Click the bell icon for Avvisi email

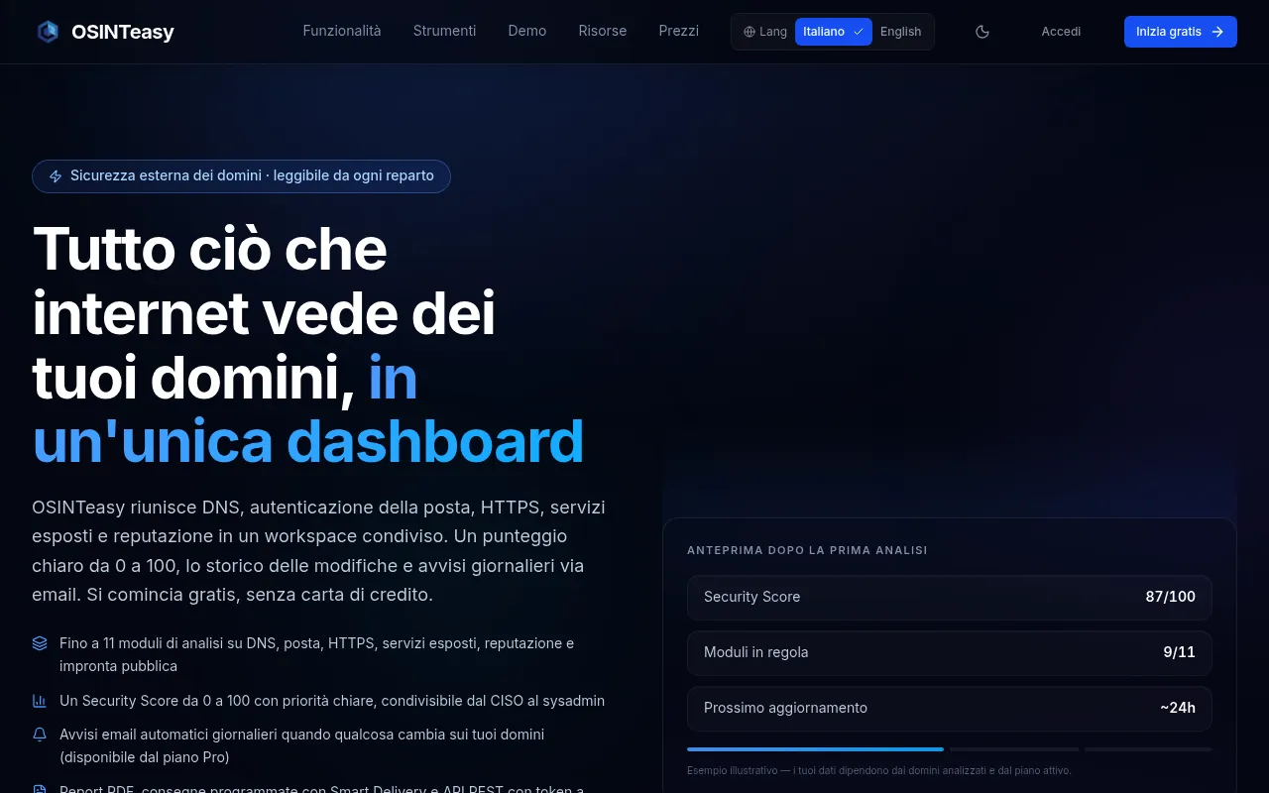(40, 735)
